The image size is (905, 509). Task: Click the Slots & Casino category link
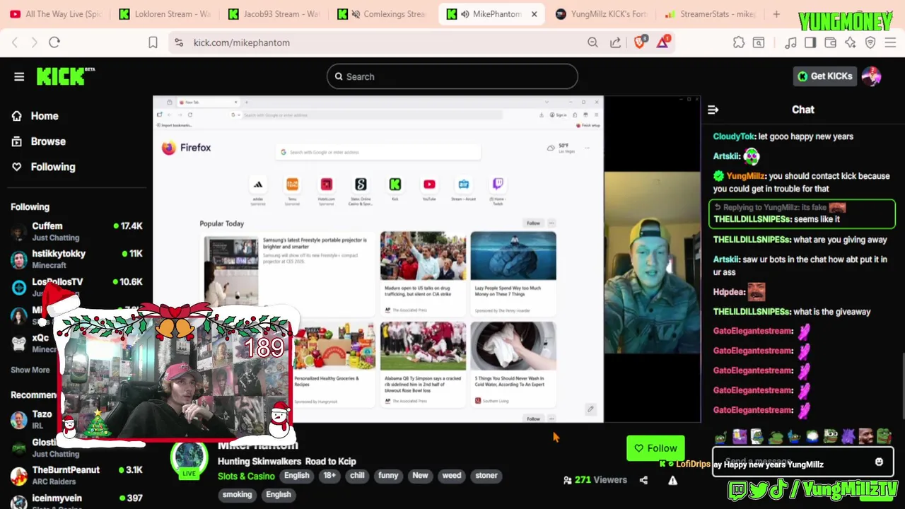click(x=246, y=476)
